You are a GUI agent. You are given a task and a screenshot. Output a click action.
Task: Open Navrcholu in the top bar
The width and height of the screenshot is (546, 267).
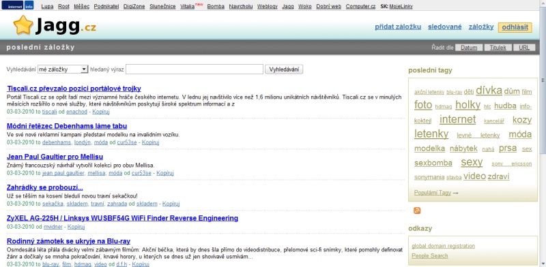[x=241, y=6]
